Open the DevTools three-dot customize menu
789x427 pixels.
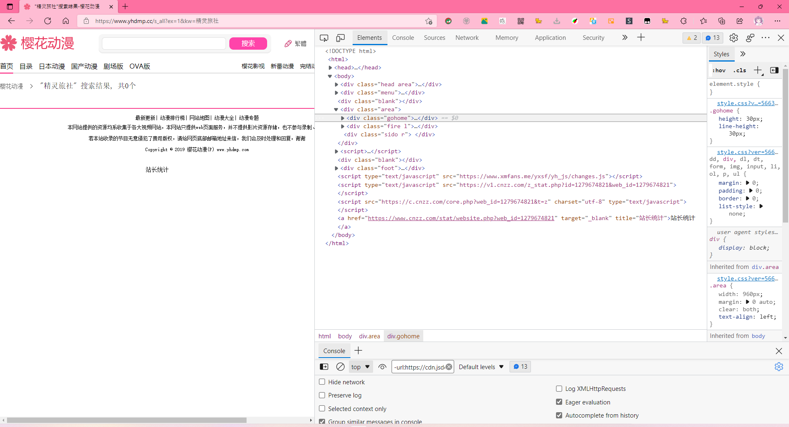[766, 38]
